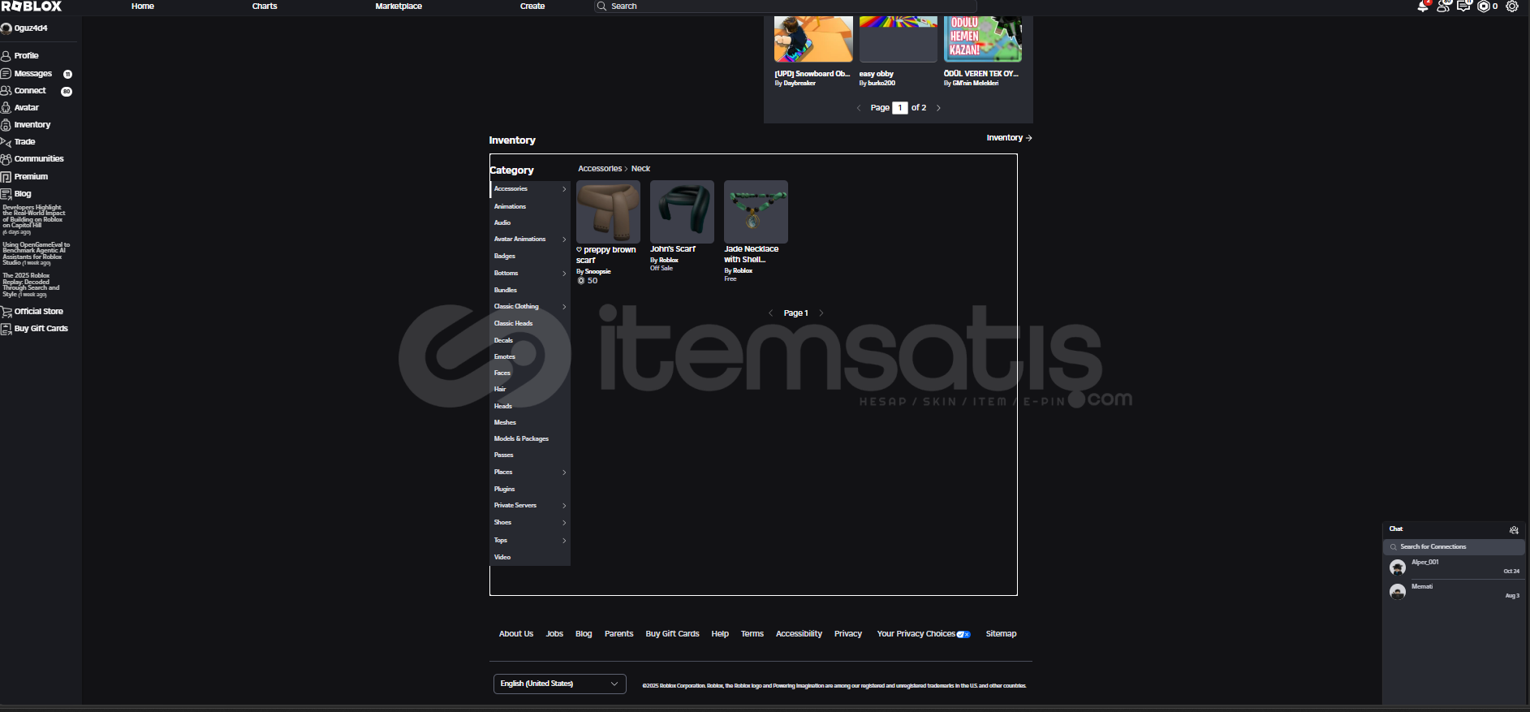Open the preppy brown scarf thumbnail

[608, 212]
